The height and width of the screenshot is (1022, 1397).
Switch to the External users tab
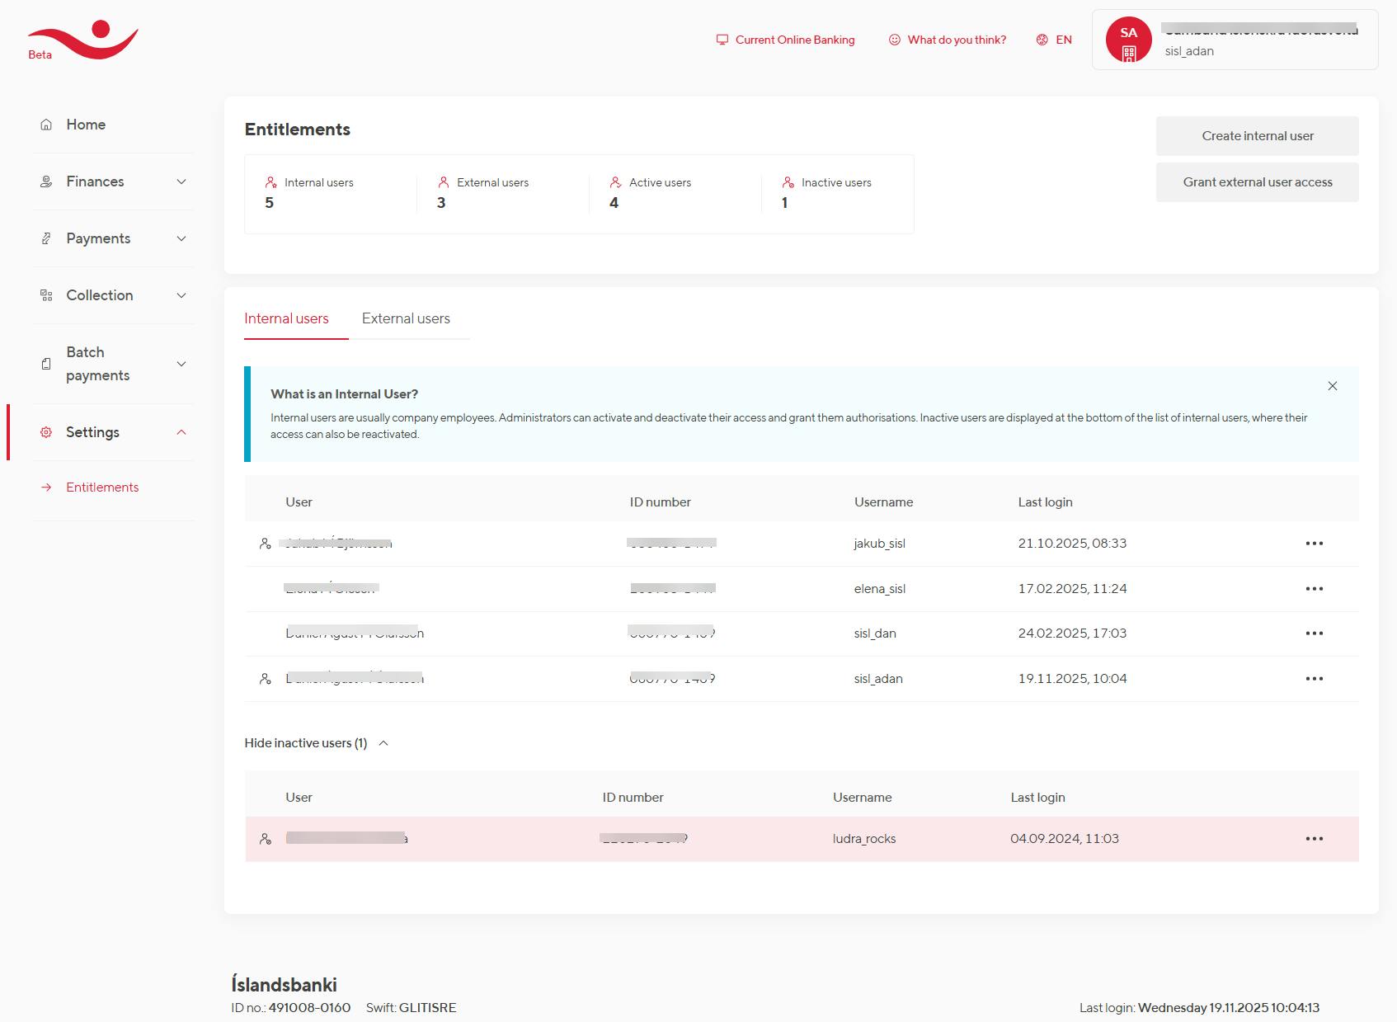(406, 318)
